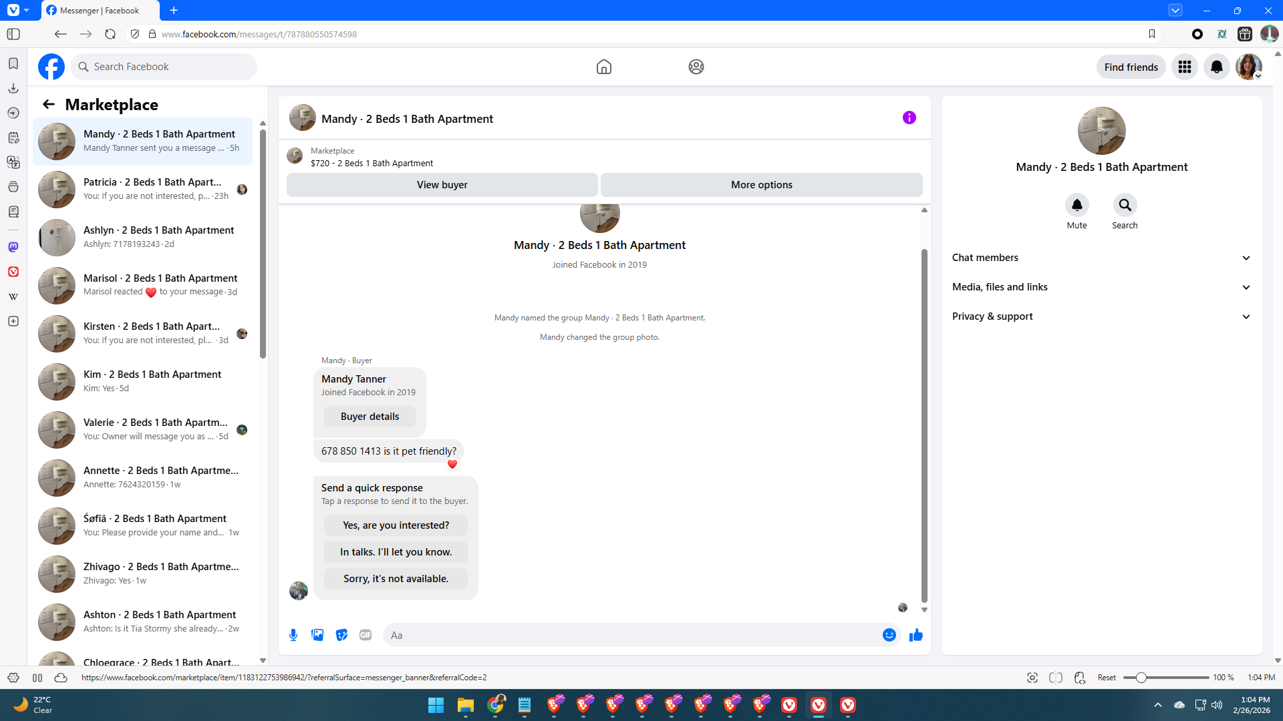Click the View buyer button
Screen dimensions: 1283x721
(442, 185)
